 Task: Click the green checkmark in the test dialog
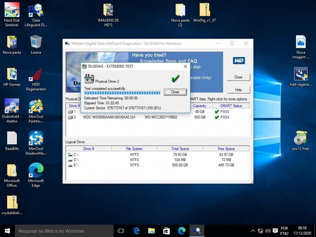pos(175,79)
